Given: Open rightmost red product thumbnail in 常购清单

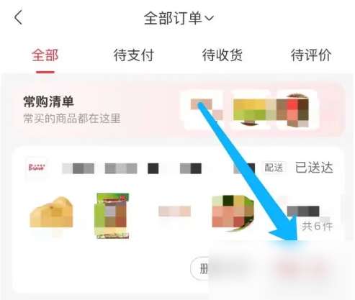Looking at the screenshot, I should click(x=297, y=110).
